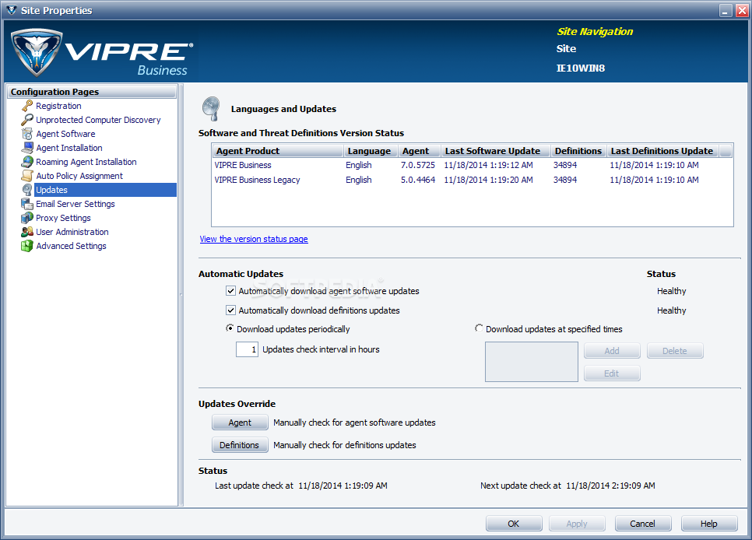Open Roaming Agent Installation page
This screenshot has height=540, width=752.
pyautogui.click(x=86, y=162)
